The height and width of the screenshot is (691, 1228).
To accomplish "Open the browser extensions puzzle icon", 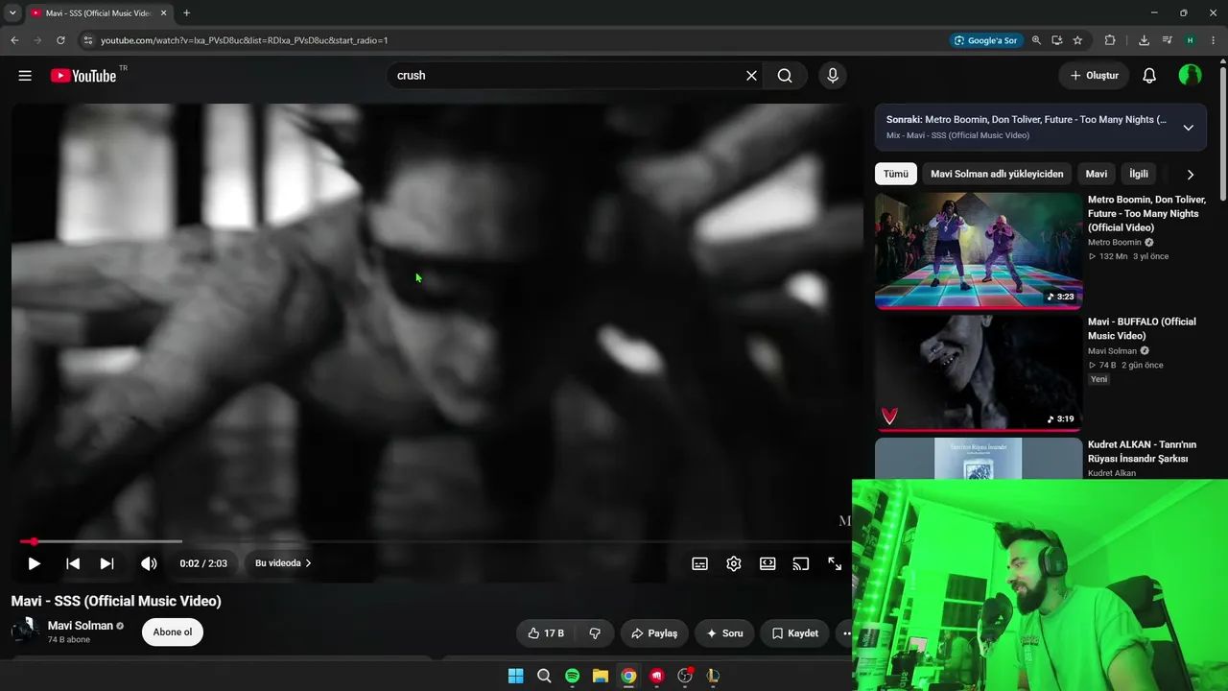I will tap(1110, 40).
